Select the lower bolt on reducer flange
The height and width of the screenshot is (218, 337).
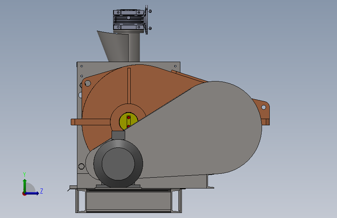[150, 28]
